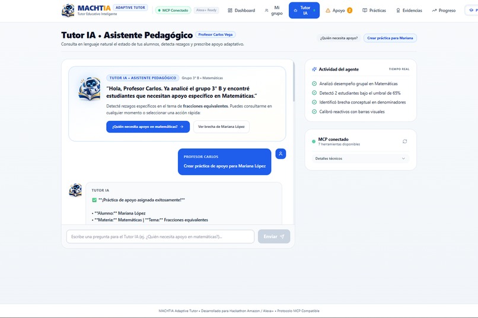Open the Evidencias page
The width and height of the screenshot is (478, 318).
[409, 10]
